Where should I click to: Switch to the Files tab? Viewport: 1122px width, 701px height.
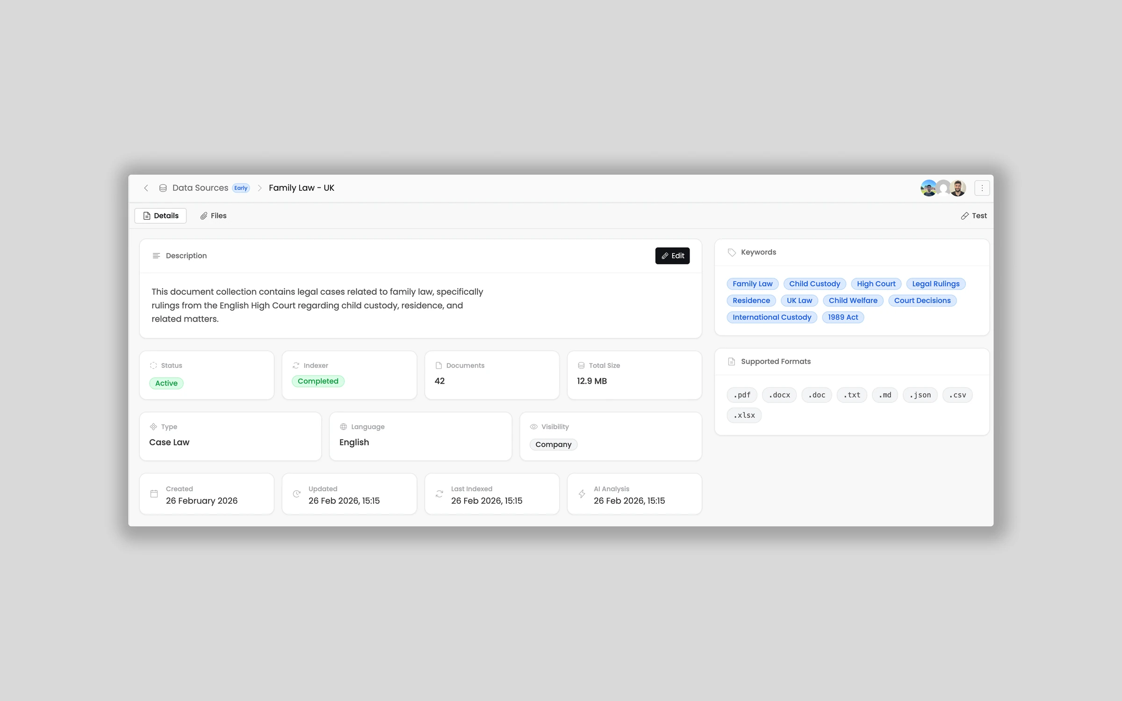[218, 215]
